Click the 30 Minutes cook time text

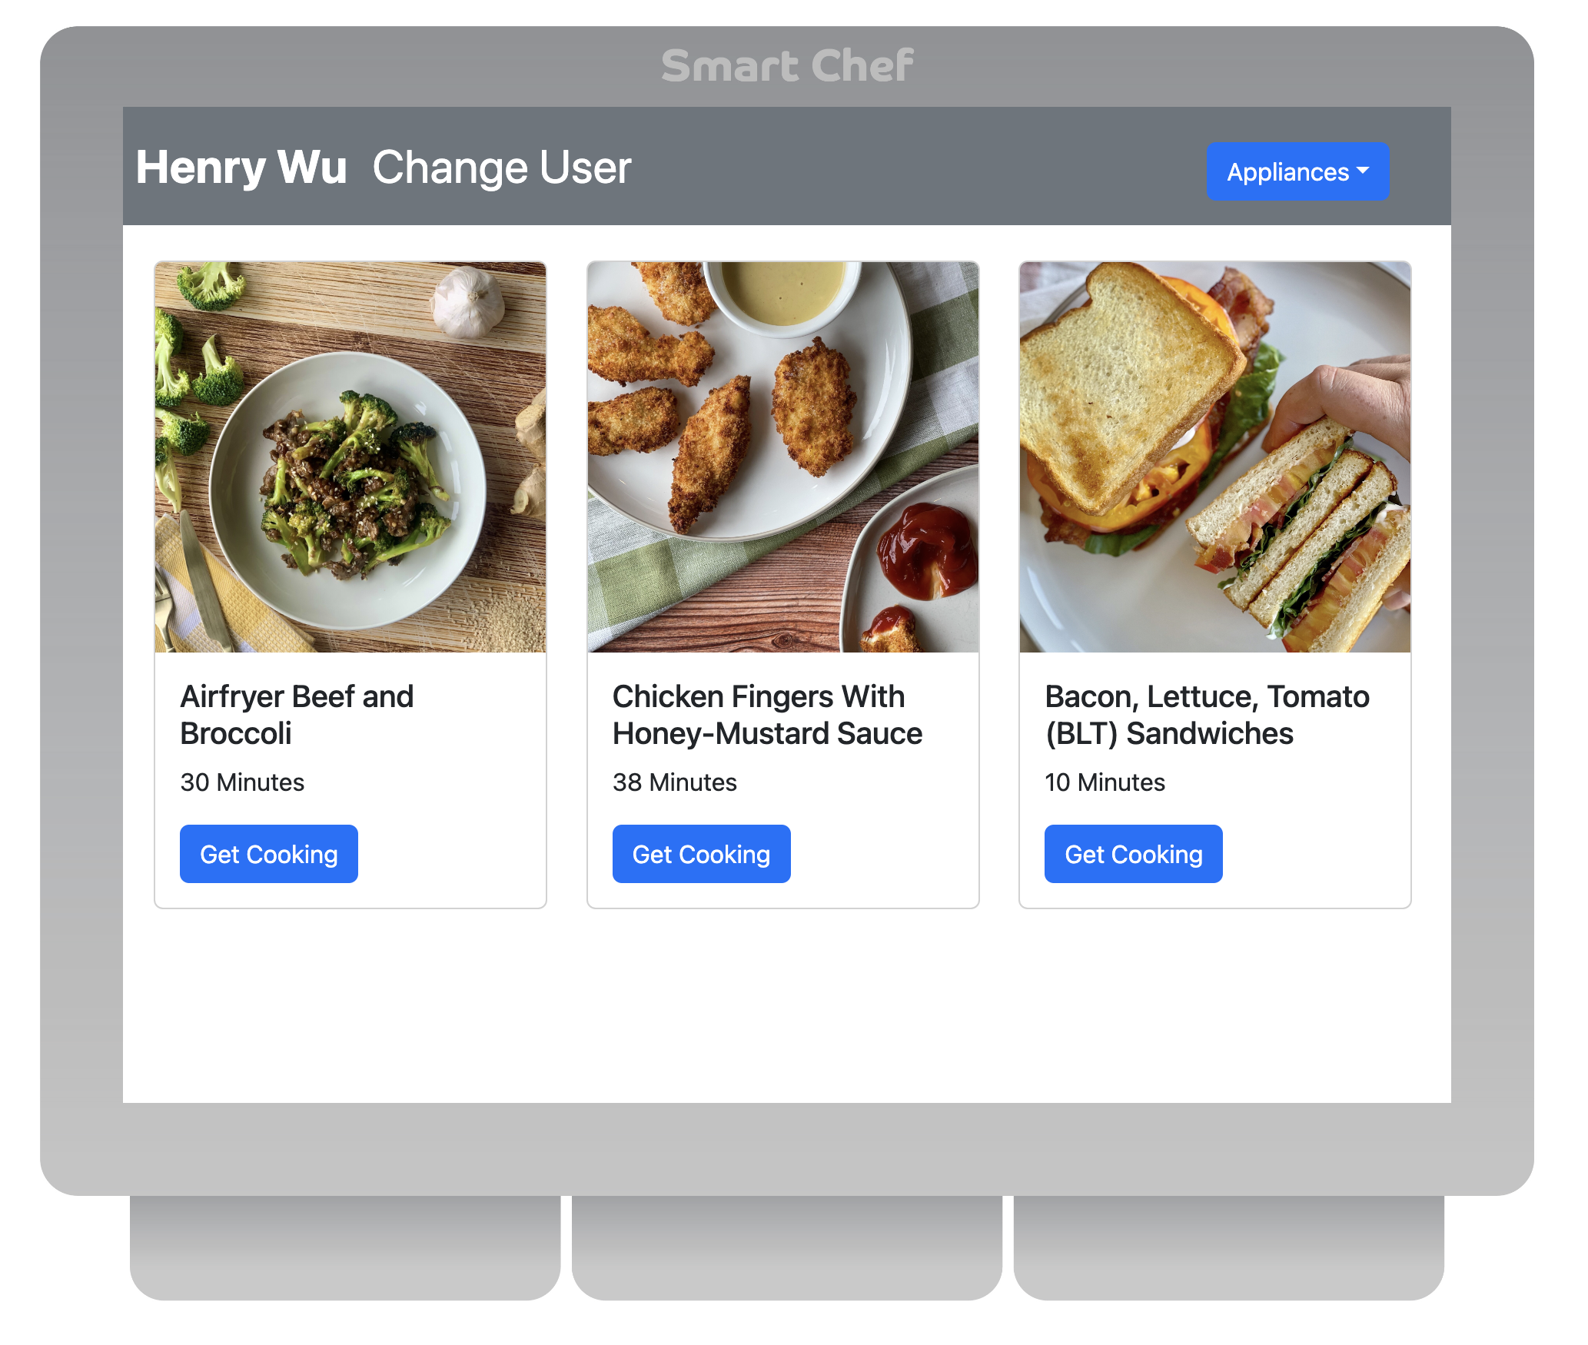pyautogui.click(x=242, y=782)
